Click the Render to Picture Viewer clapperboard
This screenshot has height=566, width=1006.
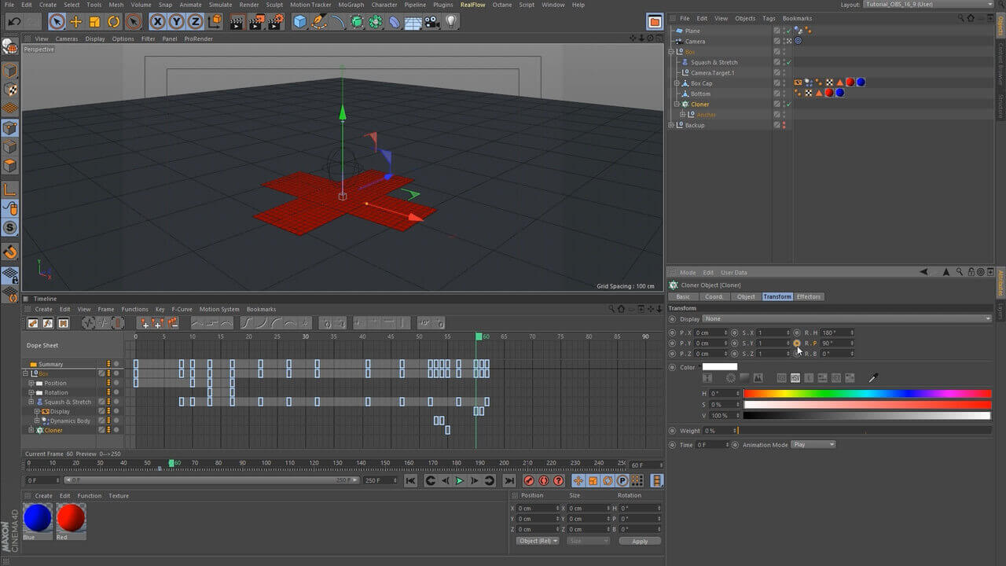[255, 22]
